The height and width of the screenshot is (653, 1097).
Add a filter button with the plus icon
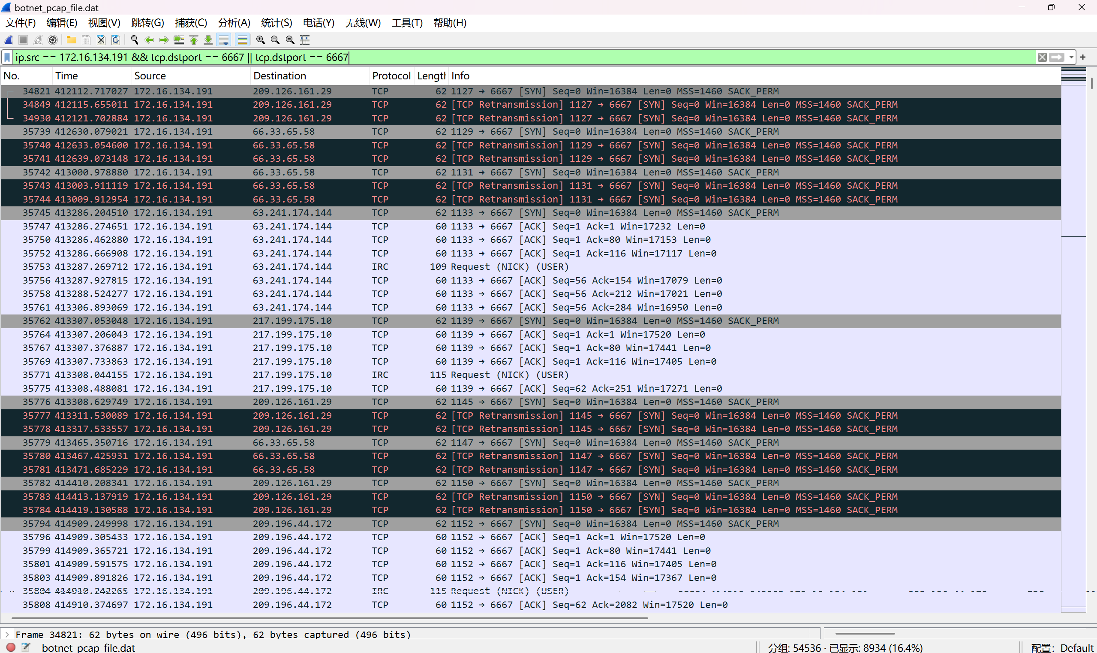click(x=1083, y=57)
